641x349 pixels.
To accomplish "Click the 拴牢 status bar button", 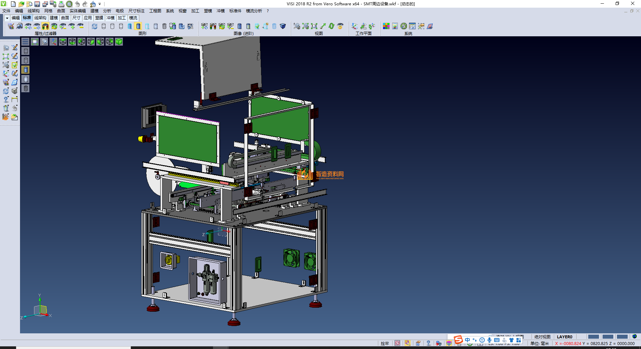I will click(385, 343).
